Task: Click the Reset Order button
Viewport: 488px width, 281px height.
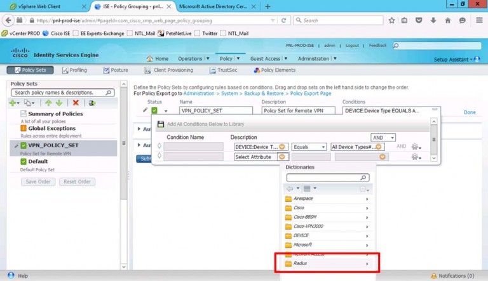Action: (x=77, y=181)
